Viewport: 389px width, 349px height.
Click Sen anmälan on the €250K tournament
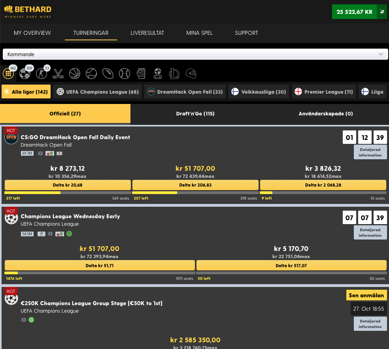[366, 295]
